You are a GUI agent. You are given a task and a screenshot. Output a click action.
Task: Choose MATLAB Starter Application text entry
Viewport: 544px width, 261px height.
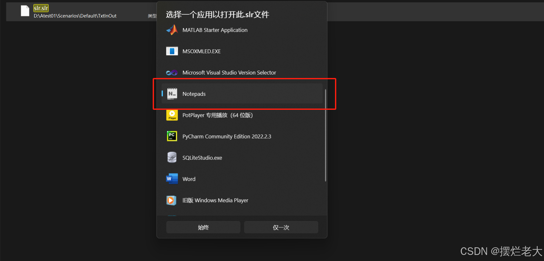[x=215, y=30]
